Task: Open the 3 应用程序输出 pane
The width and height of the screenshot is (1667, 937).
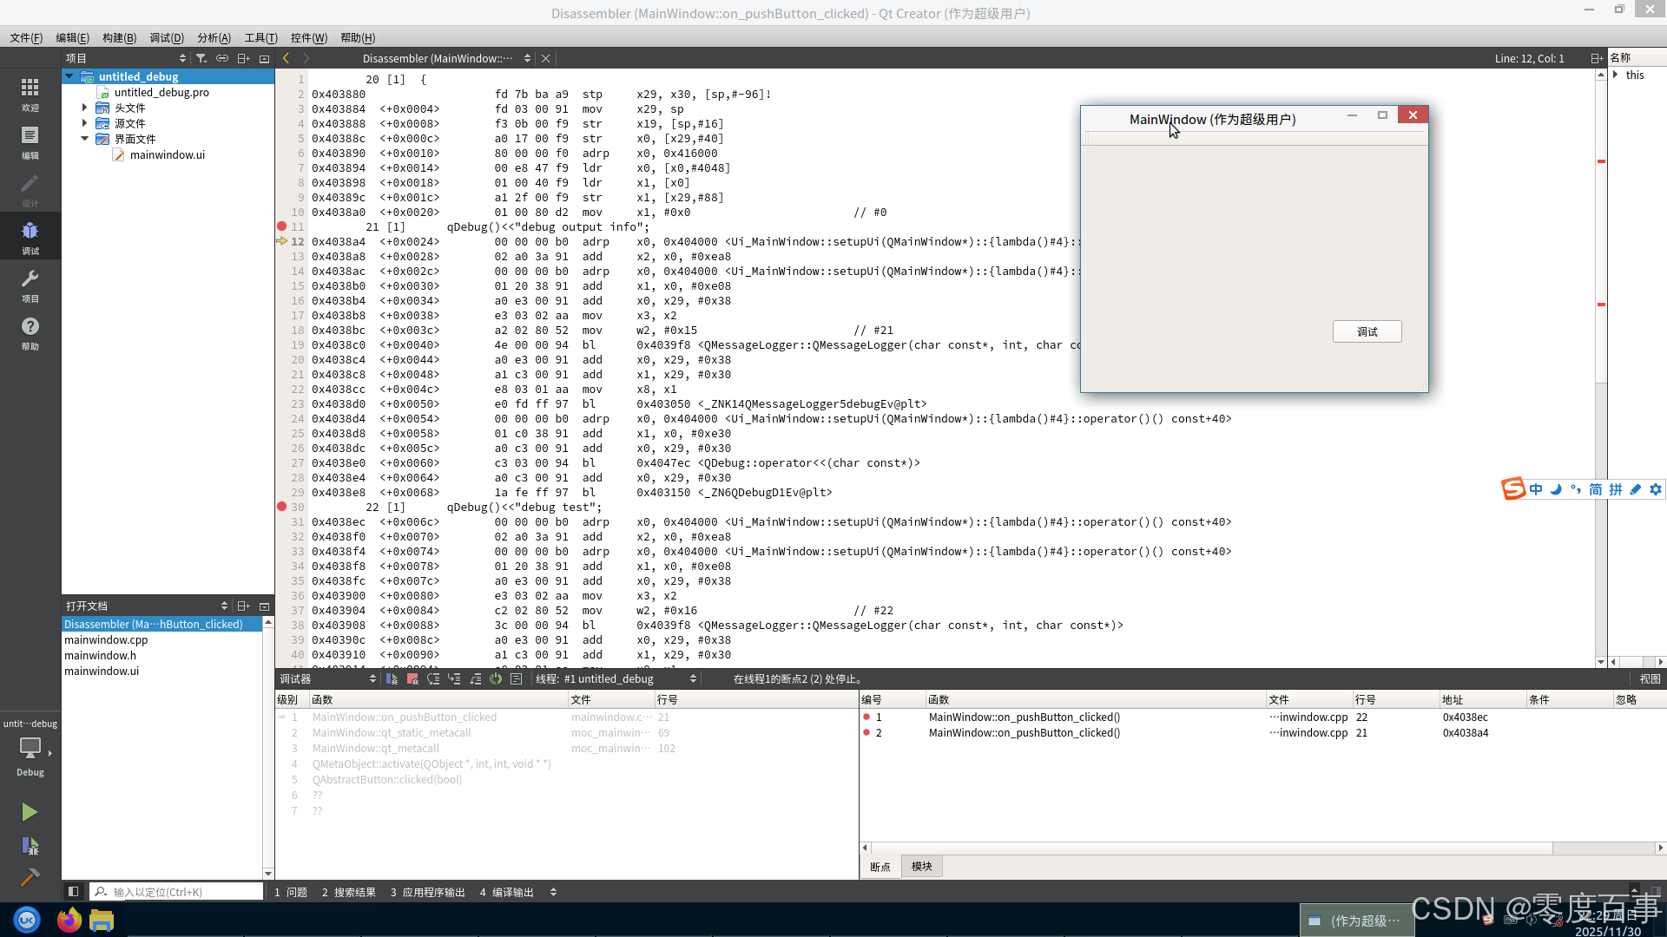Action: click(427, 892)
